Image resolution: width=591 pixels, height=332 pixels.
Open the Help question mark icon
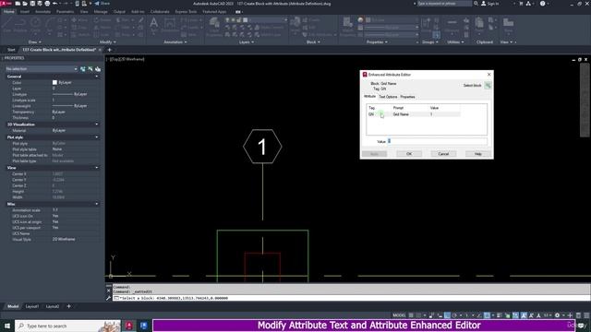pos(542,4)
